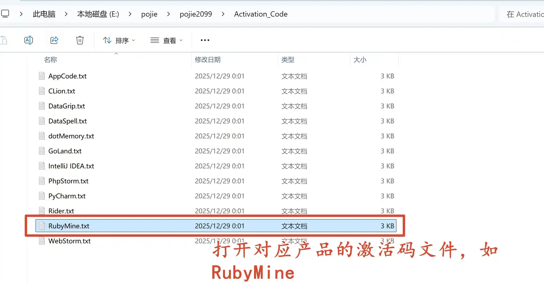The width and height of the screenshot is (544, 284).
Task: Click the Share icon in toolbar
Action: (x=54, y=40)
